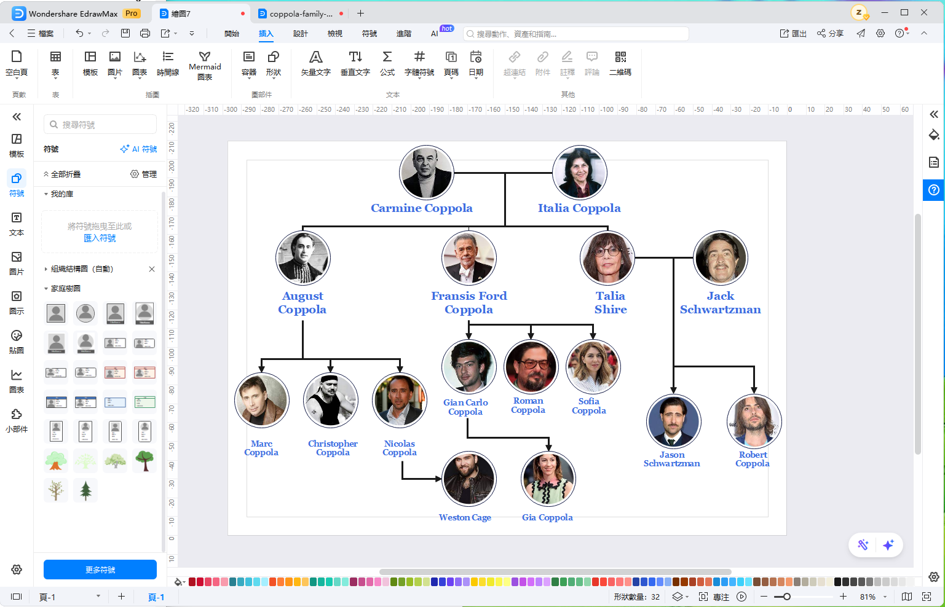This screenshot has width=945, height=607.
Task: Insert a QR code (二維碼)
Action: click(x=620, y=64)
